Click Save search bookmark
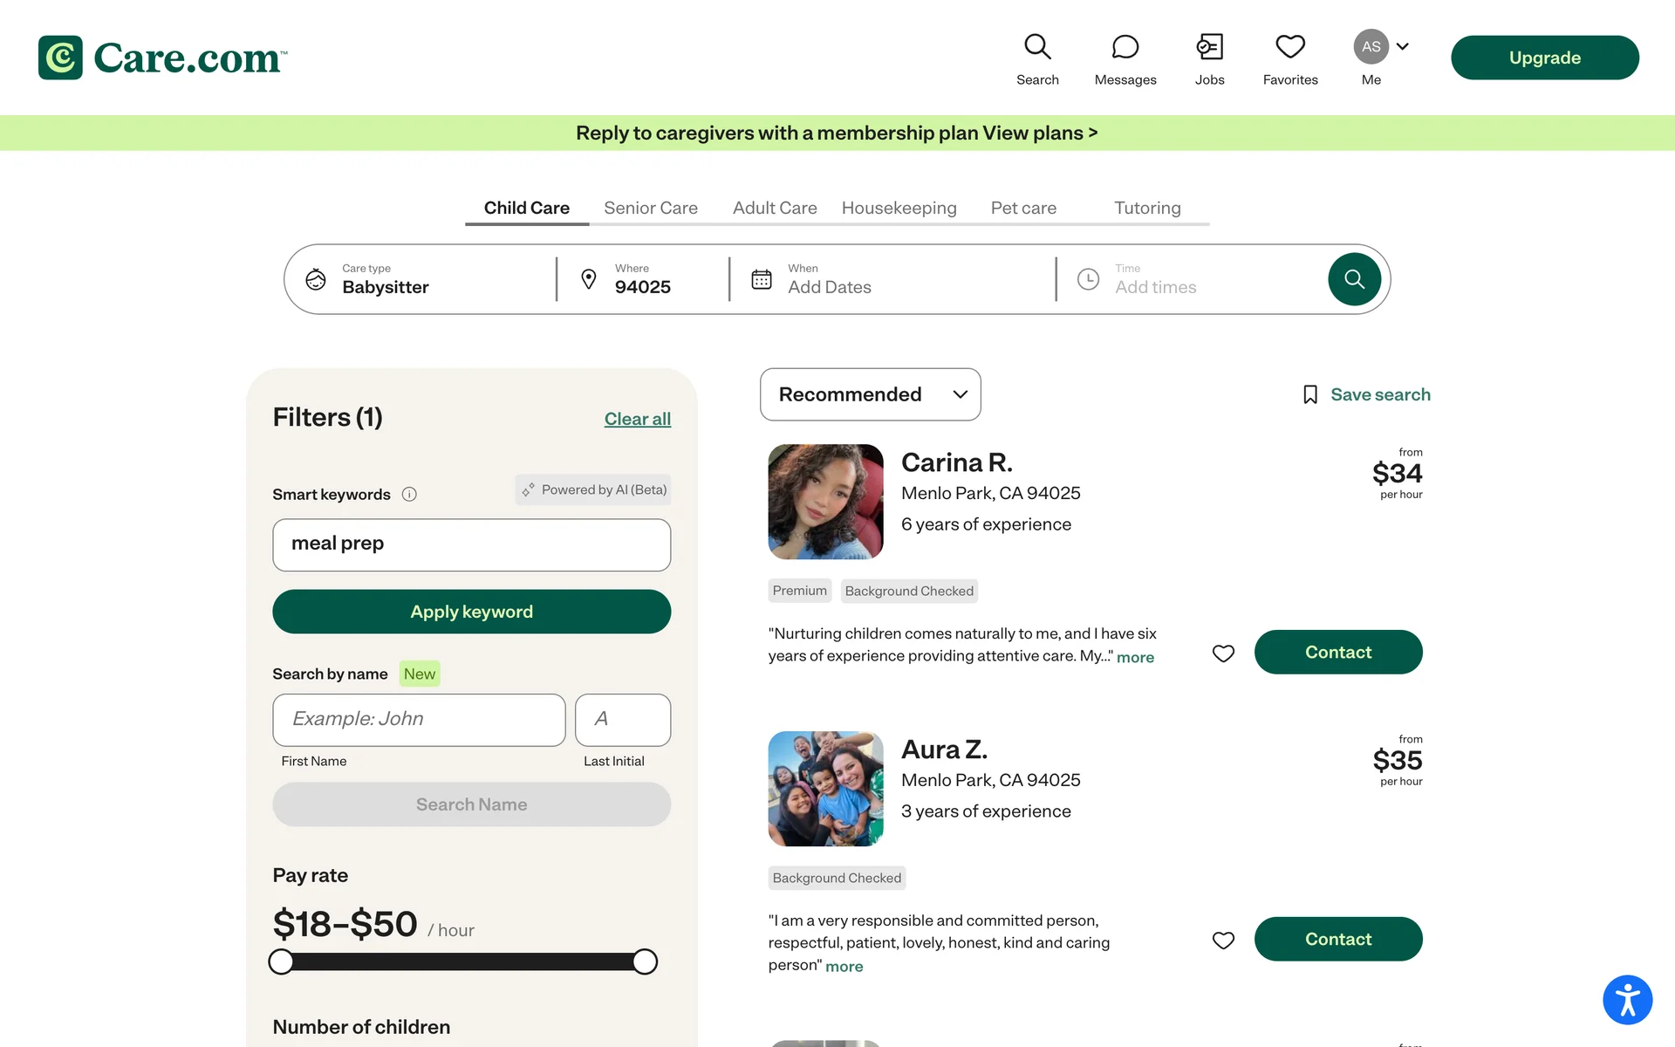The image size is (1675, 1047). point(1366,394)
